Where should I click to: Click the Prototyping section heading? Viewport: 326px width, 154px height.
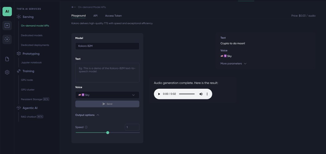pos(31,54)
